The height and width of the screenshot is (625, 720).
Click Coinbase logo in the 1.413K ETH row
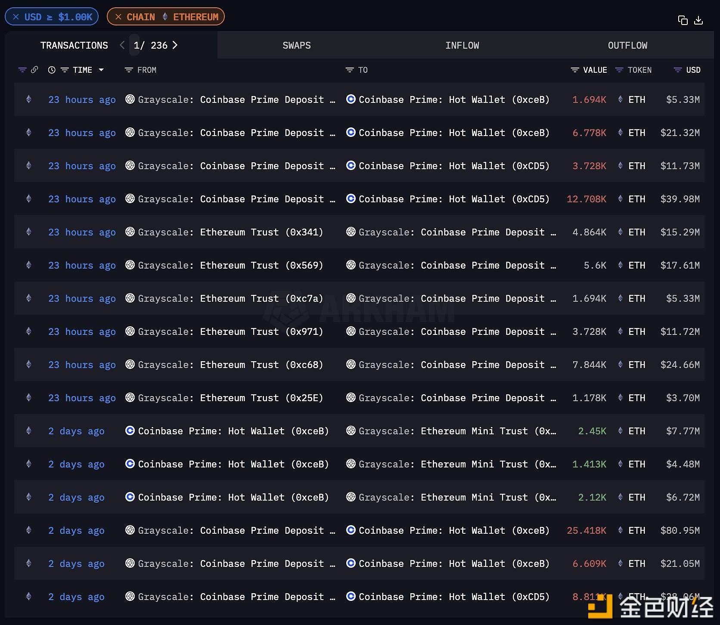pos(130,464)
